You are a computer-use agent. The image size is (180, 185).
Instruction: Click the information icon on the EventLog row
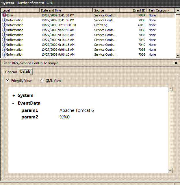[x=4, y=25]
